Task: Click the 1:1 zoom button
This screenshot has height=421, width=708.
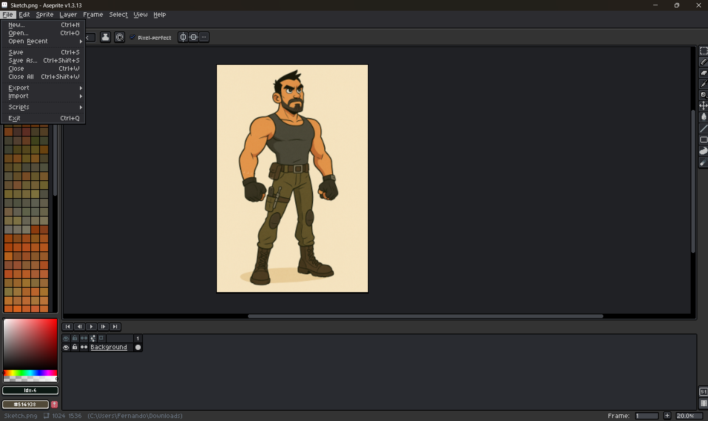Action: pos(703,392)
